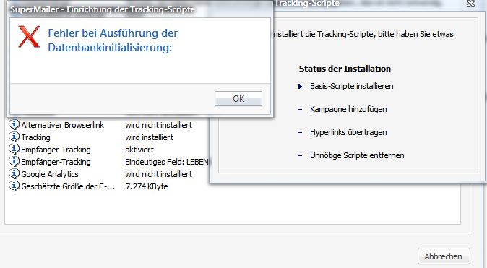The height and width of the screenshot is (268, 487).
Task: Click the 'Kampagne hinzufügen' step
Action: (x=348, y=109)
